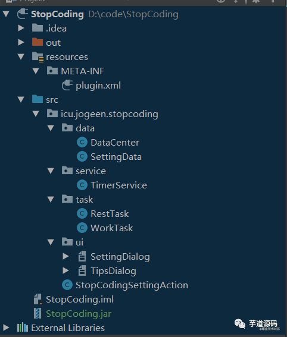Click the ui package folder icon
Viewport: 287px width, 337px height.
click(x=67, y=242)
